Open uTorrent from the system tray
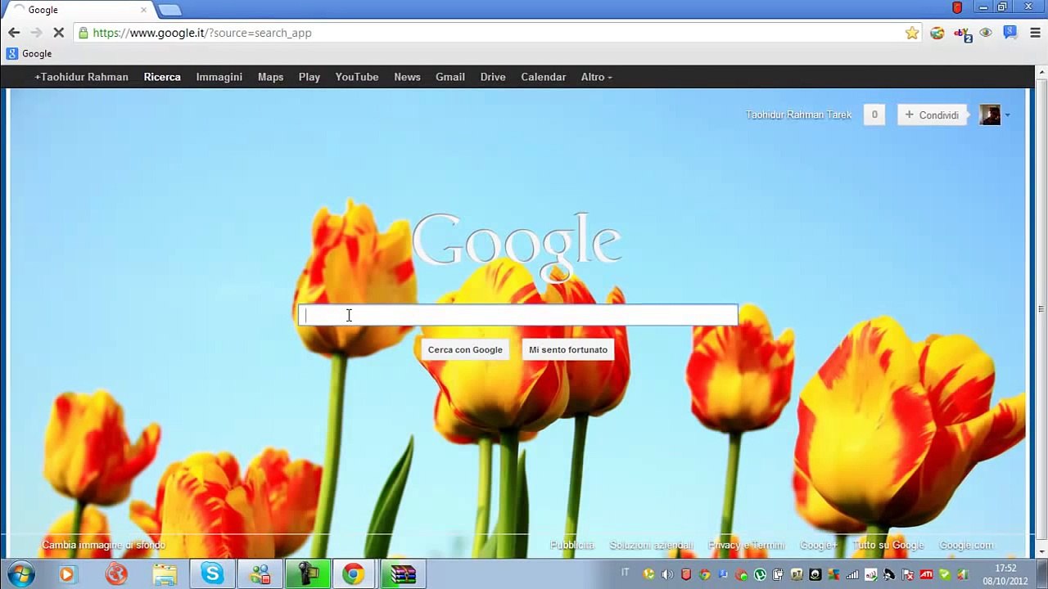 (x=760, y=574)
